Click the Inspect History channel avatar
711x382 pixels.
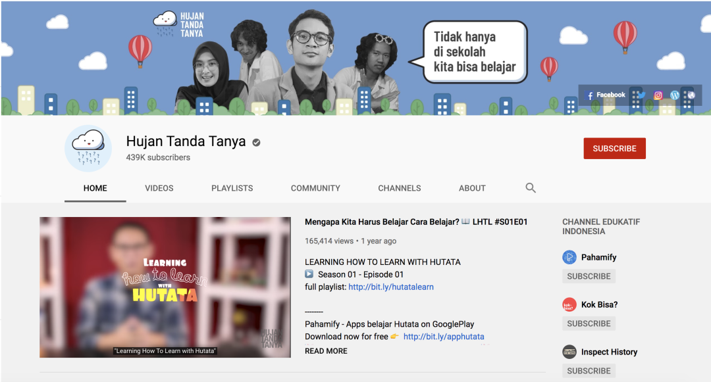click(x=569, y=352)
